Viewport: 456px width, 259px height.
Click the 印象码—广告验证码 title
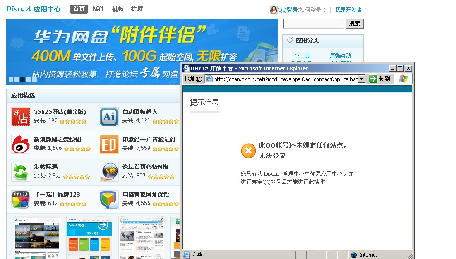(x=149, y=139)
